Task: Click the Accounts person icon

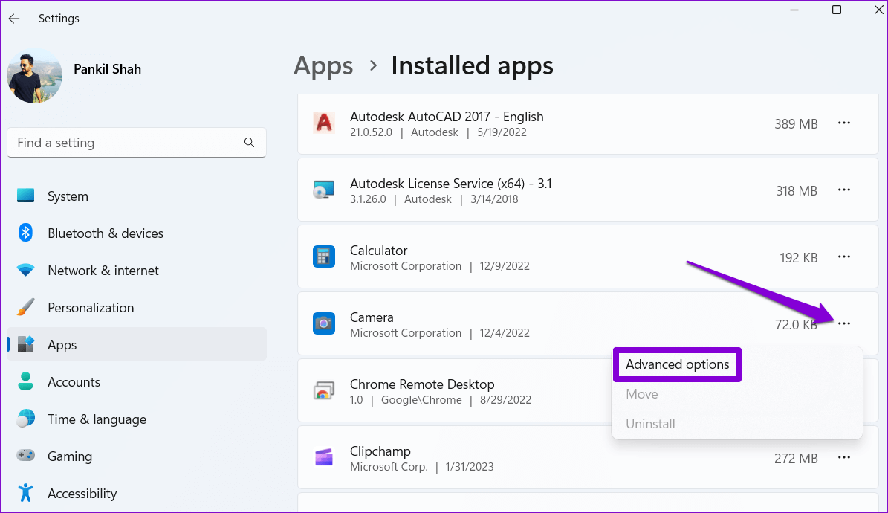Action: click(x=25, y=381)
